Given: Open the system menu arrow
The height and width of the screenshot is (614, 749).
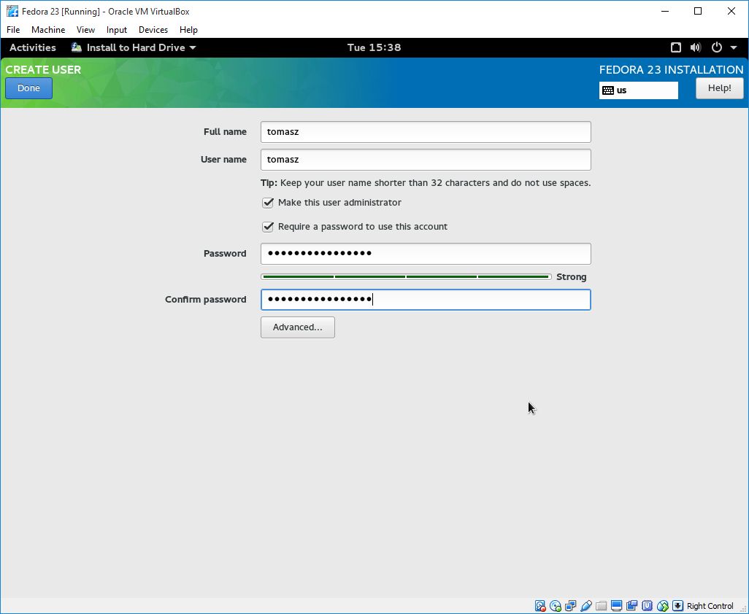Looking at the screenshot, I should 734,47.
